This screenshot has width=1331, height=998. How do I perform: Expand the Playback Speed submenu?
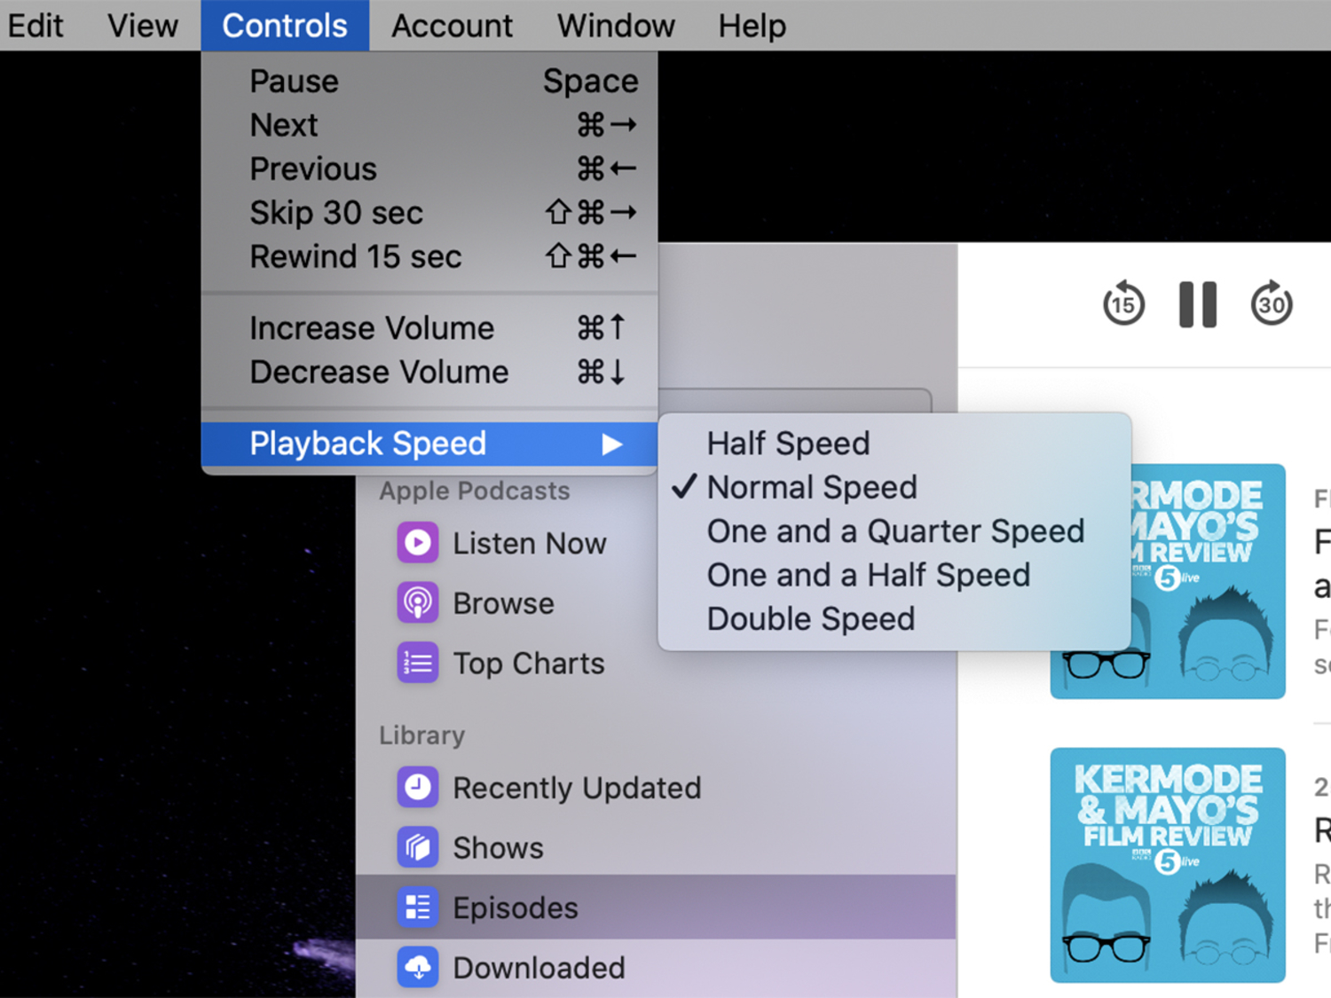(x=368, y=444)
